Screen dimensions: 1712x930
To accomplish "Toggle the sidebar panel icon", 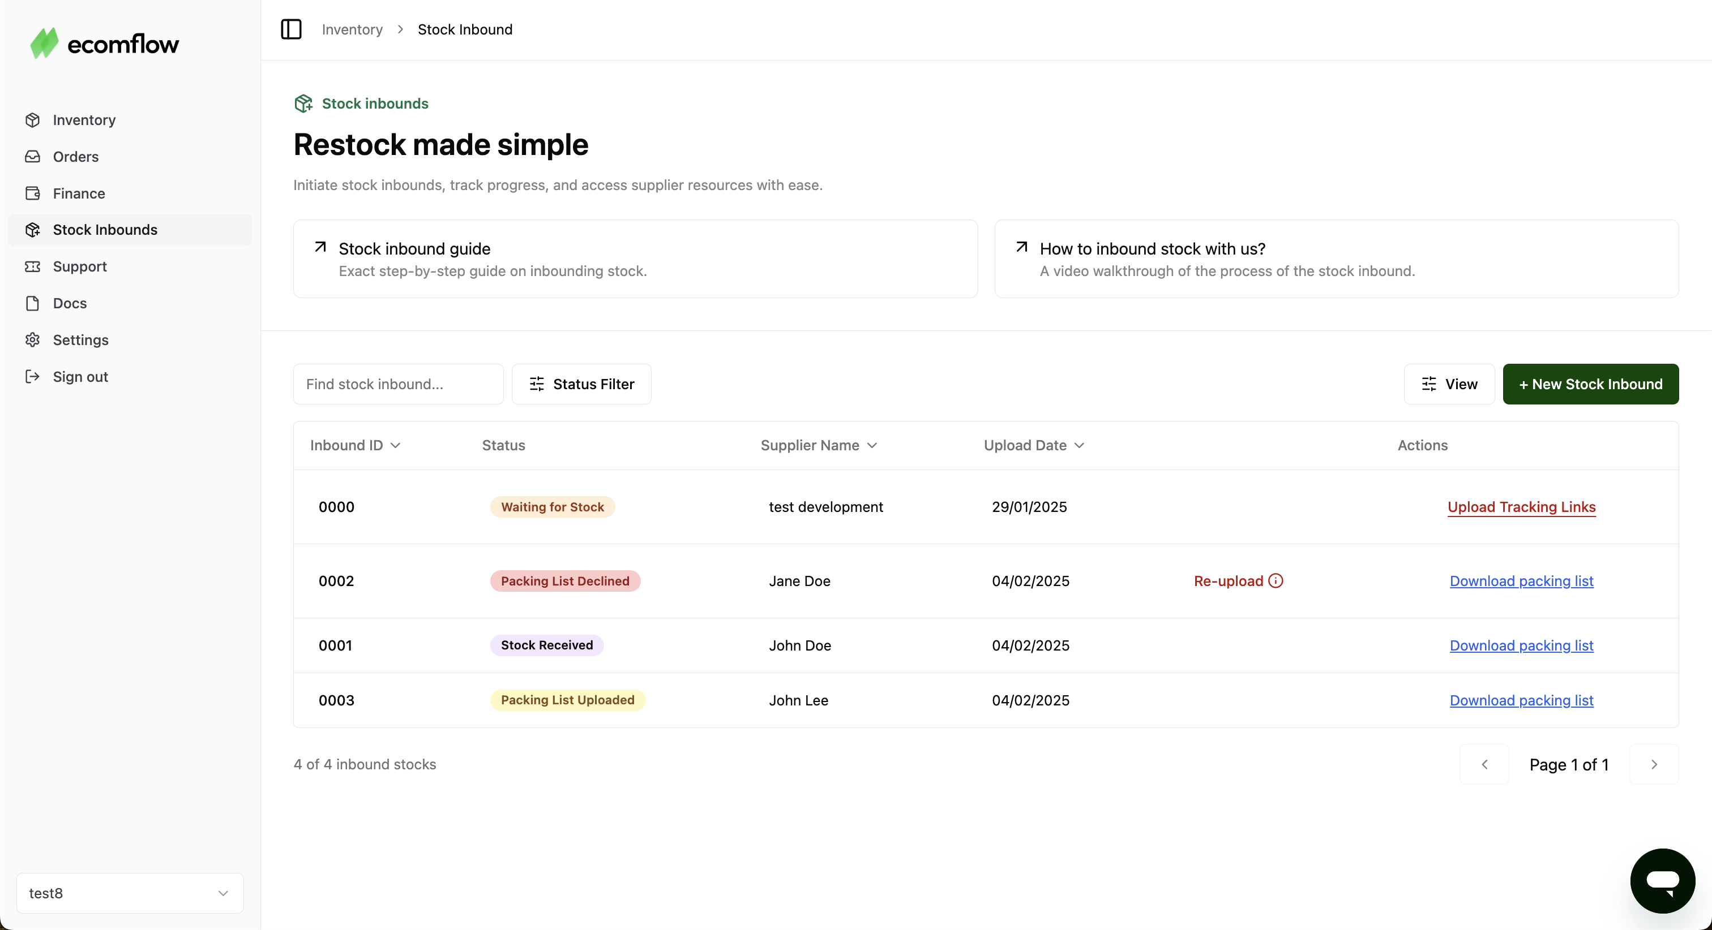I will click(291, 29).
